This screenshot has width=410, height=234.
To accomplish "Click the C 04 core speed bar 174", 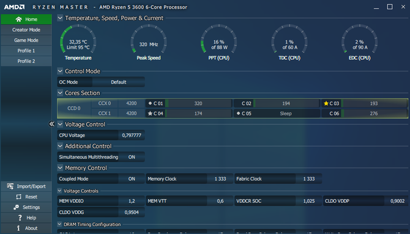I will click(x=198, y=114).
